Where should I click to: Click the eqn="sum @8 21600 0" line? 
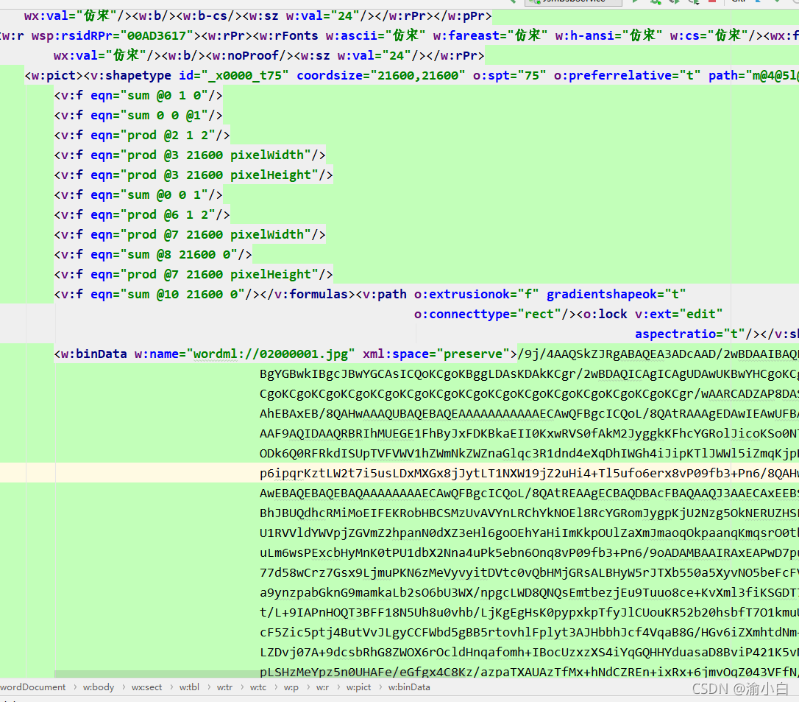click(153, 255)
